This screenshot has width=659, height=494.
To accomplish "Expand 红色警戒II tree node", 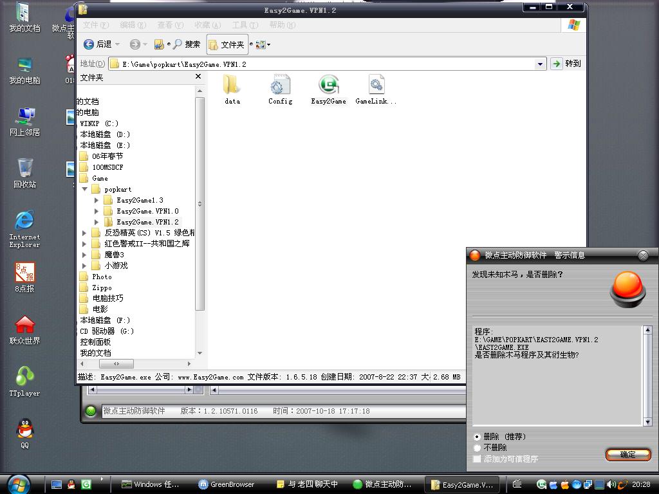I will (84, 244).
